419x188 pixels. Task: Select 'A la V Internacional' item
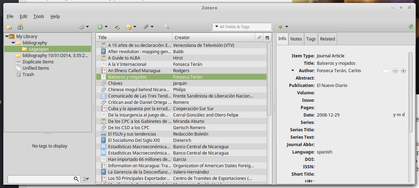point(182,64)
